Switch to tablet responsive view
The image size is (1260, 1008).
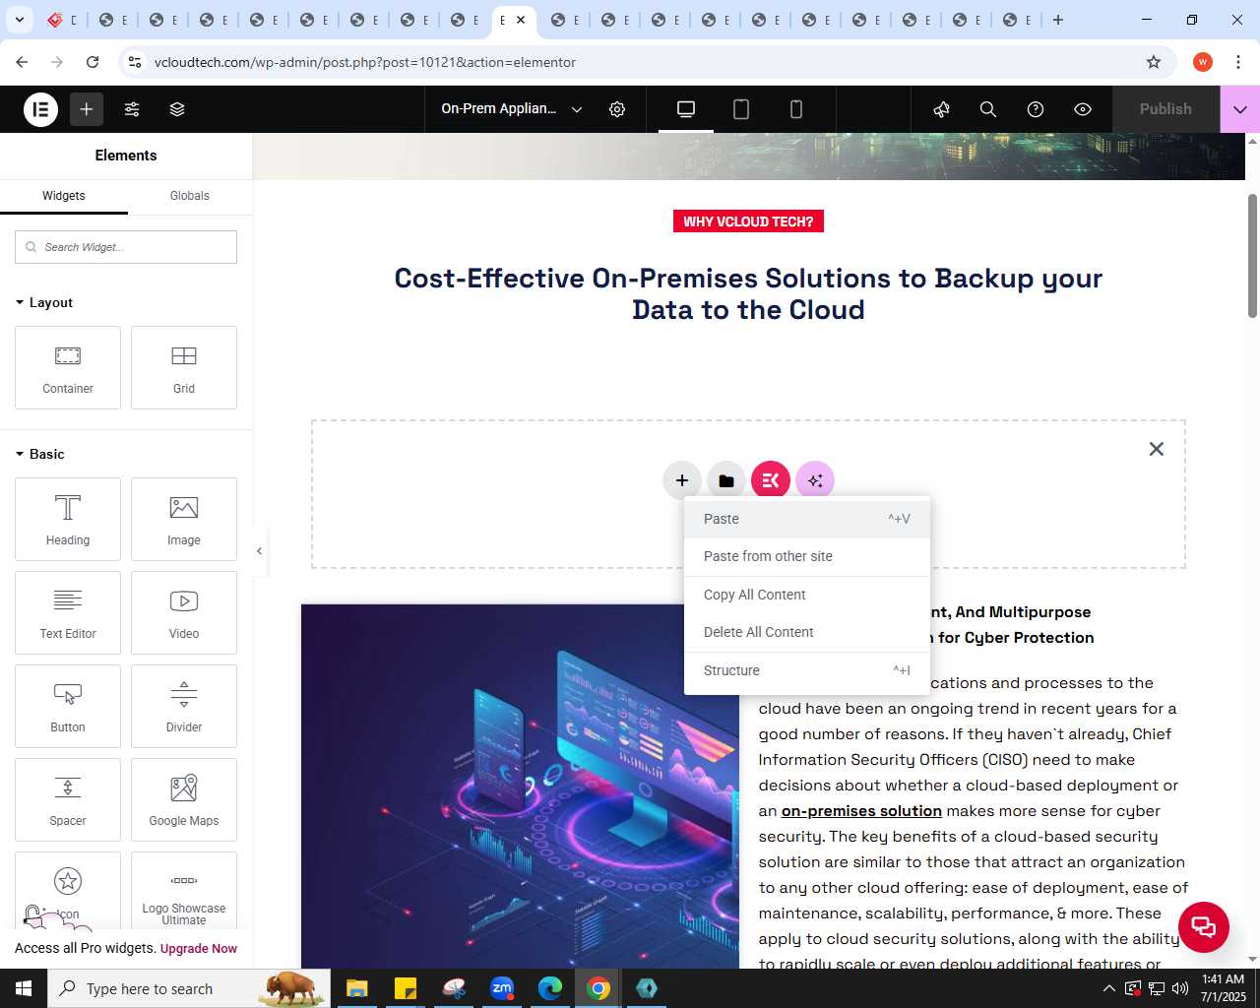[x=741, y=109]
